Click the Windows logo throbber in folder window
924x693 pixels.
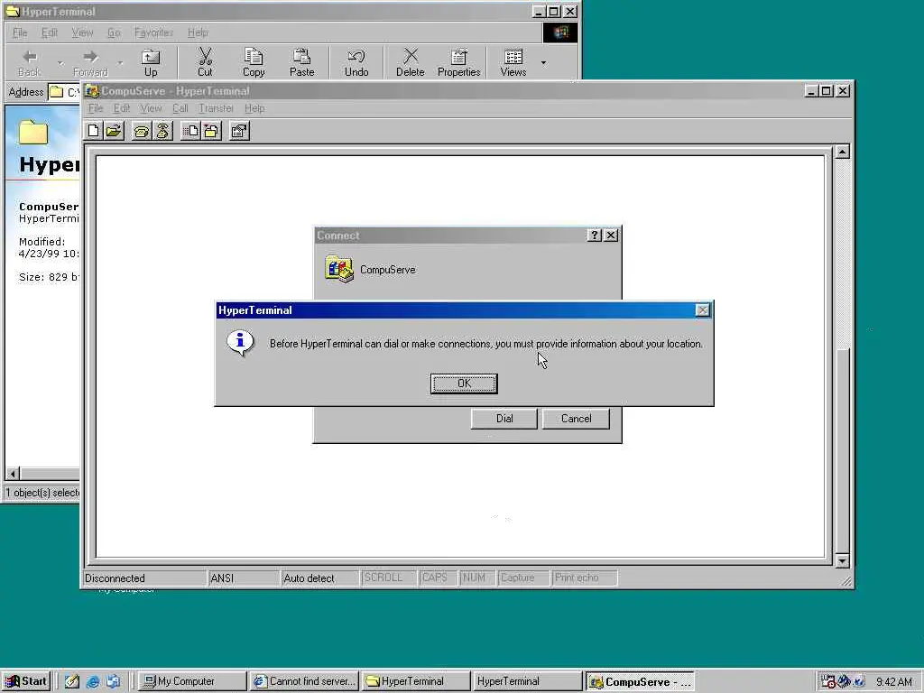(x=559, y=32)
